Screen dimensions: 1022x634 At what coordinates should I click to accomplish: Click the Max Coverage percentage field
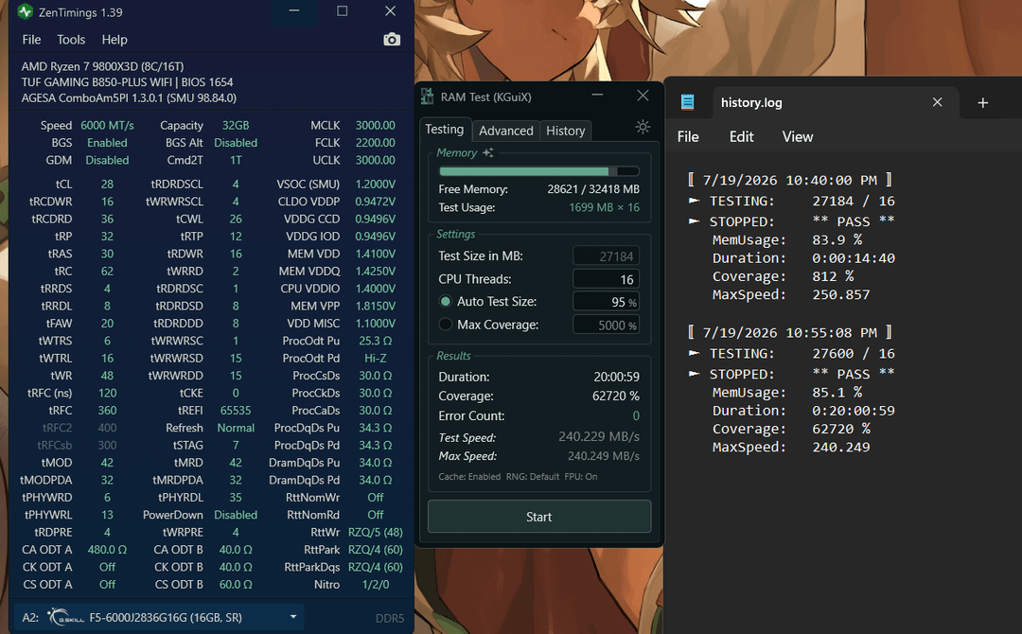[607, 325]
